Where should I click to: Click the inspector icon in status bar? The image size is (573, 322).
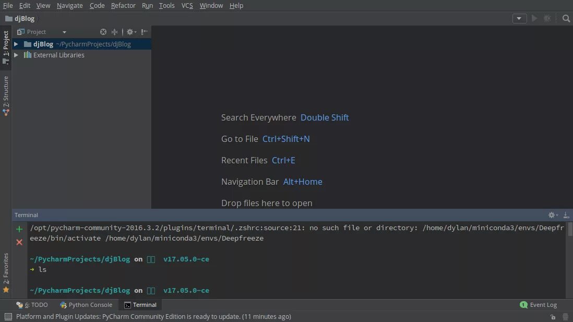tap(565, 317)
